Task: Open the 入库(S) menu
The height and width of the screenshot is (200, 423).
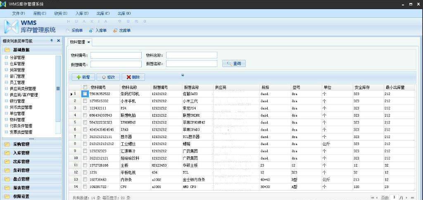Action: coord(82,13)
